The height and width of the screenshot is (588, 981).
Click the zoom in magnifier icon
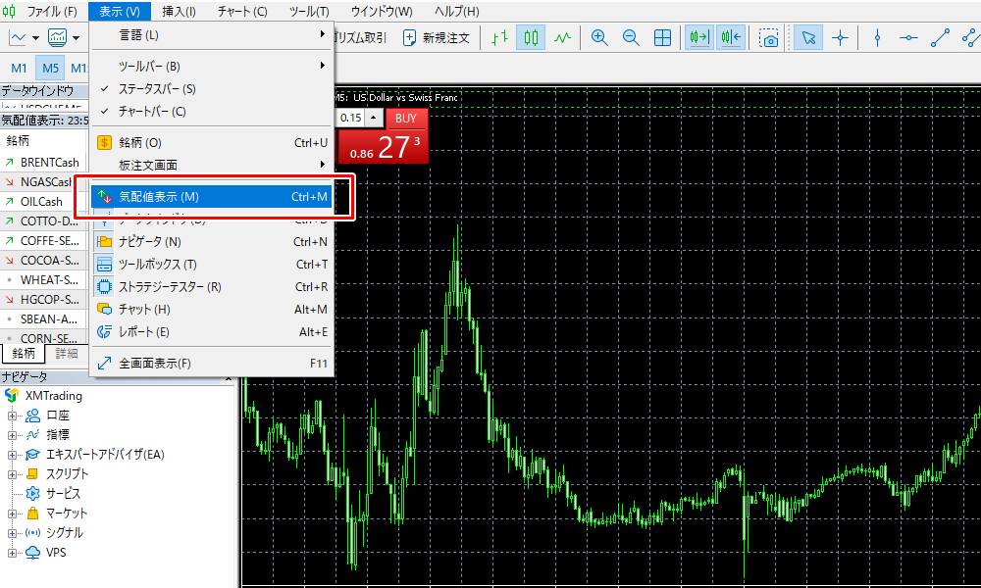tap(599, 38)
